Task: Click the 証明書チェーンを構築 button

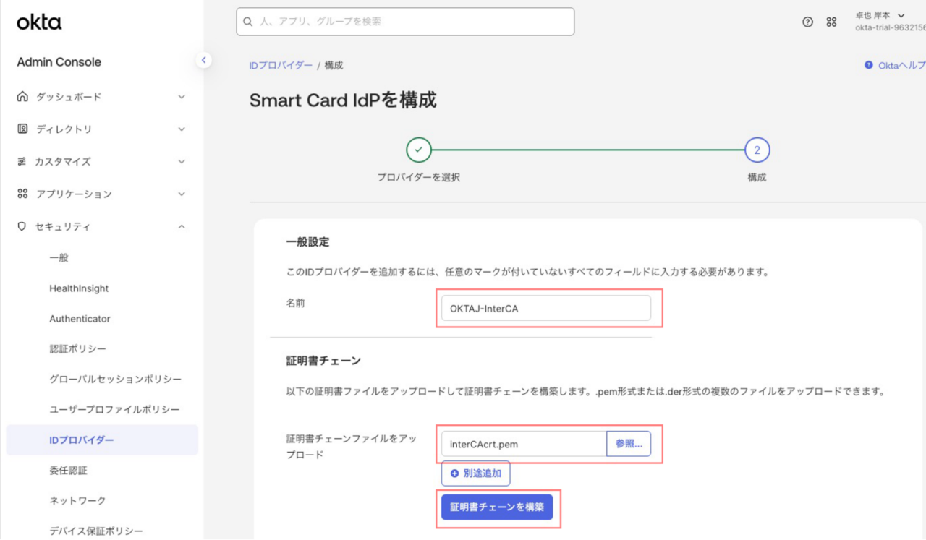Action: point(497,507)
